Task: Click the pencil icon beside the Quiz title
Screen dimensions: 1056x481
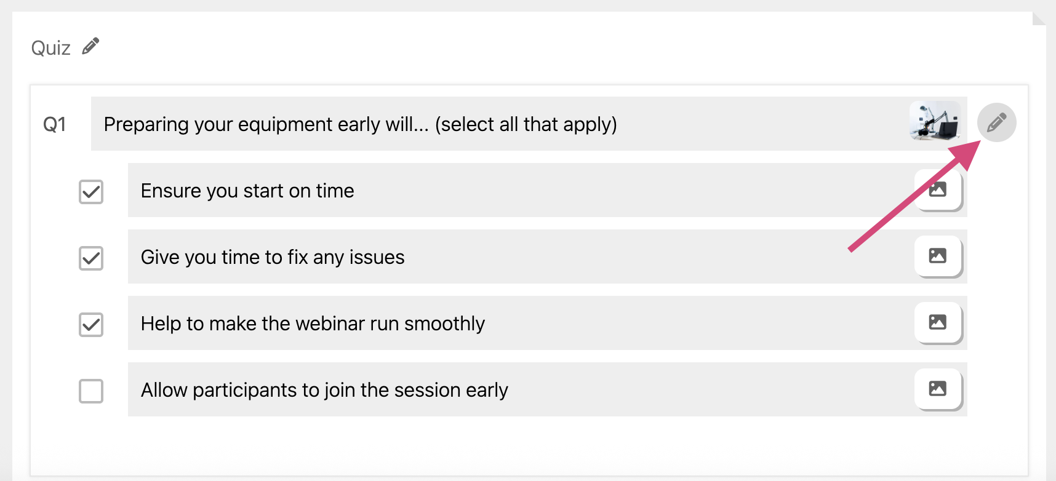Action: [x=90, y=47]
